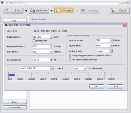Confirm settings with the OK button
The image size is (131, 113).
[x=96, y=86]
